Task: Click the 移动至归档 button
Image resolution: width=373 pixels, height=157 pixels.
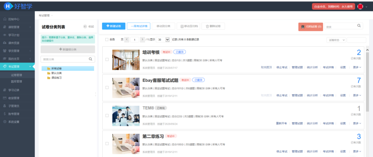Action: coord(188,26)
